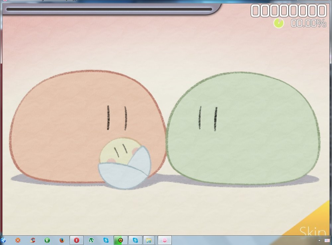Viewport: 332px width, 245px height.
Task: Click the Skip button in the corner
Action: tap(312, 230)
